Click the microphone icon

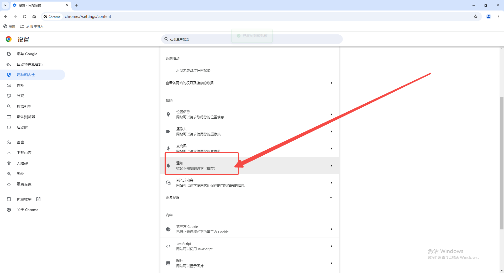point(168,149)
